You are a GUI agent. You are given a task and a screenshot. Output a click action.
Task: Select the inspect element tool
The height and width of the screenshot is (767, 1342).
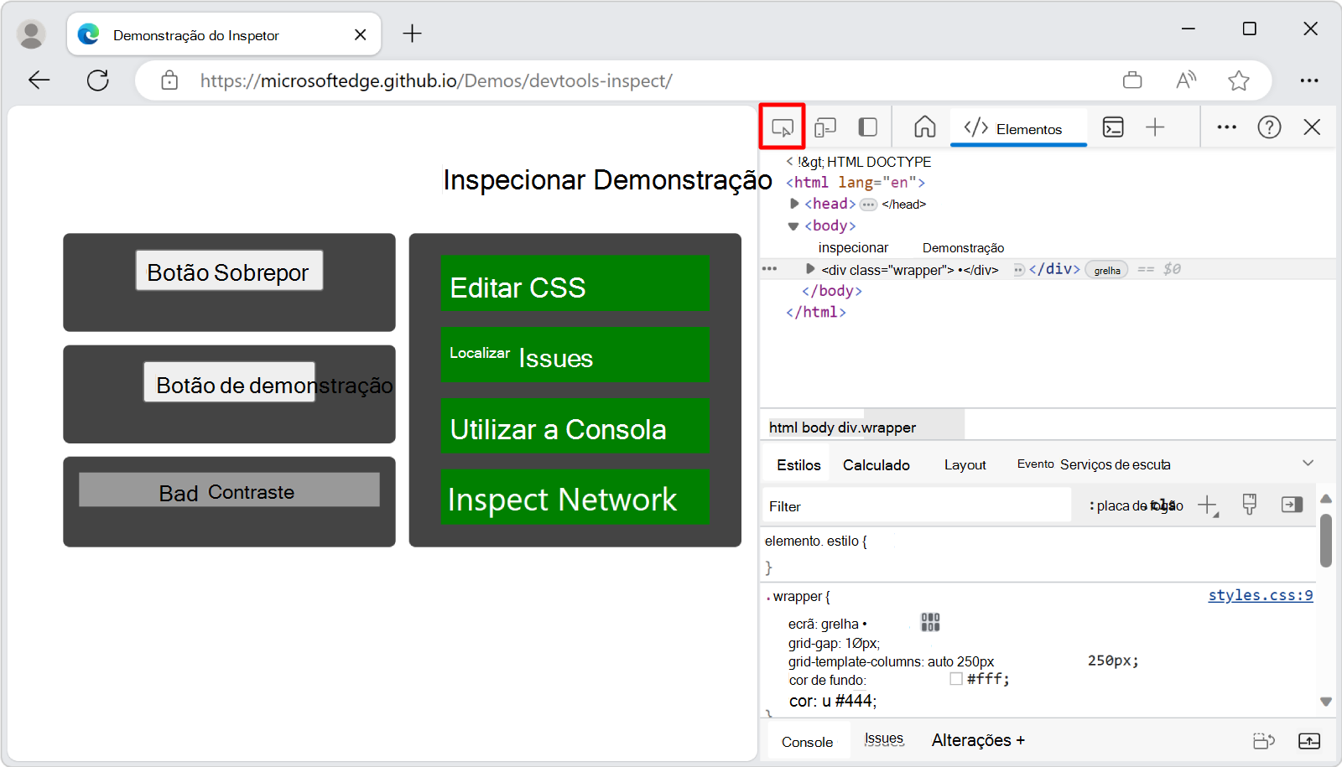tap(783, 127)
